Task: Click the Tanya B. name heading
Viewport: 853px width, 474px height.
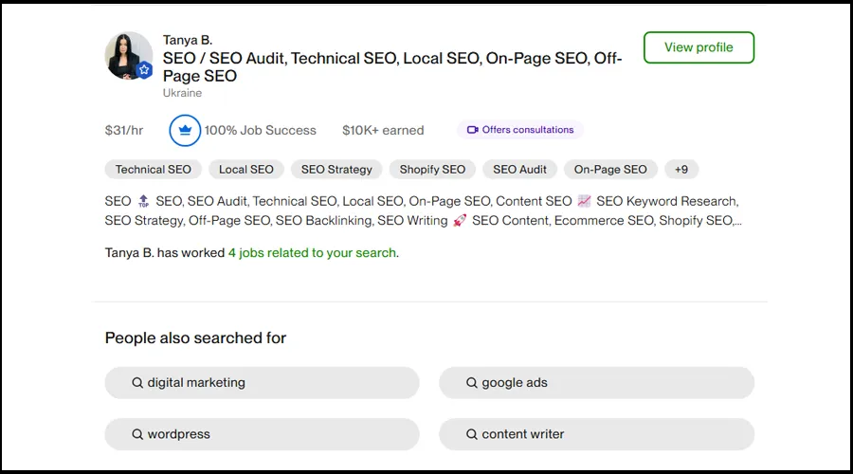Action: 188,40
